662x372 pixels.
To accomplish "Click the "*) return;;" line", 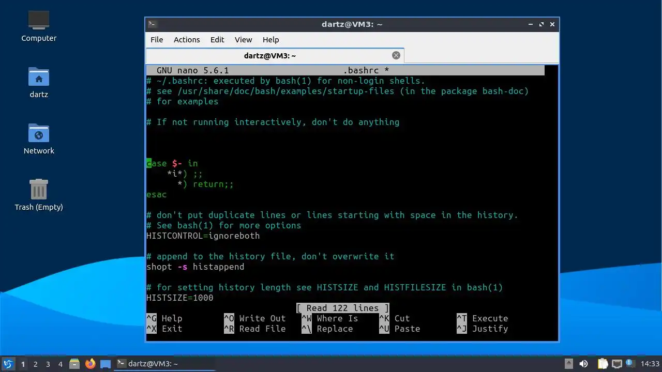I will point(206,184).
